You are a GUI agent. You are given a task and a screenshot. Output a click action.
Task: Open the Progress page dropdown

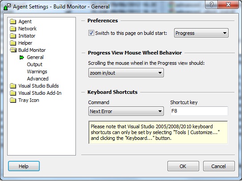(201, 33)
